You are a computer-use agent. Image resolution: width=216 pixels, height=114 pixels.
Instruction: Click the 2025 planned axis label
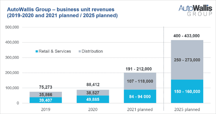[x=187, y=110]
